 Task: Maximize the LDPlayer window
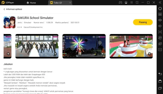pyautogui.click(x=148, y=3)
